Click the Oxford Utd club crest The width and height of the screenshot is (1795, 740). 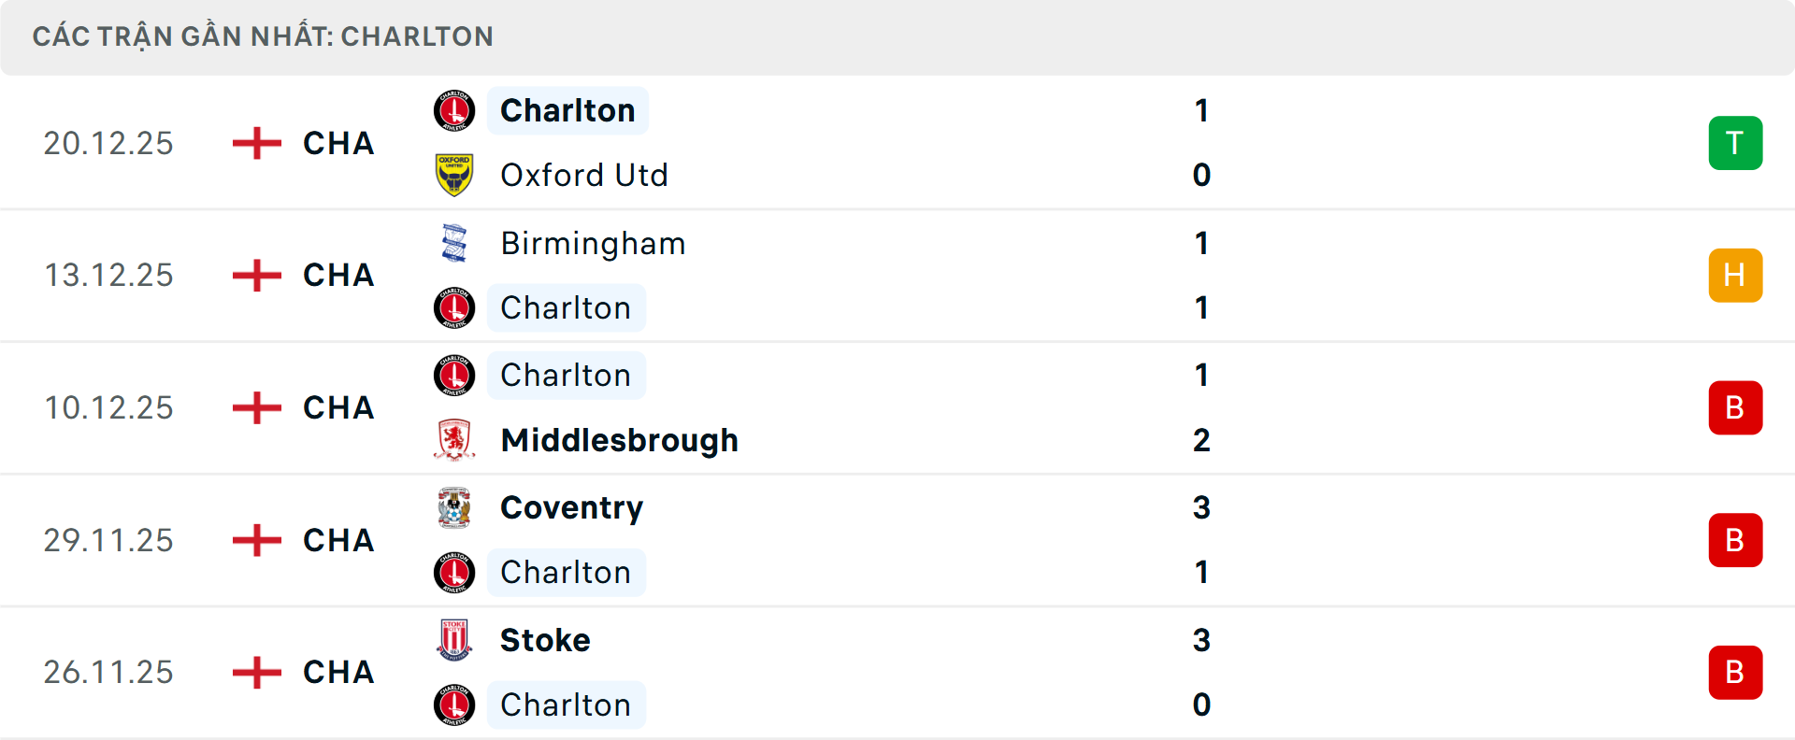click(454, 175)
